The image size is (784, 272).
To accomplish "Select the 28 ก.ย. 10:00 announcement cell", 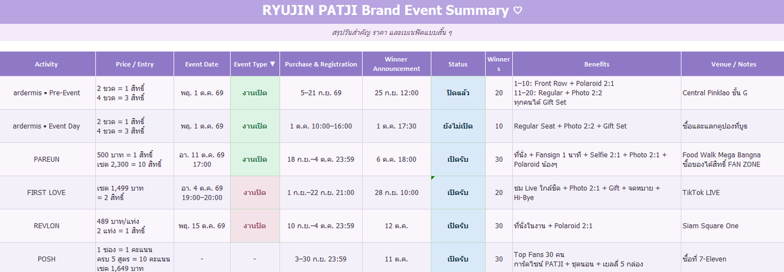I will point(397,192).
